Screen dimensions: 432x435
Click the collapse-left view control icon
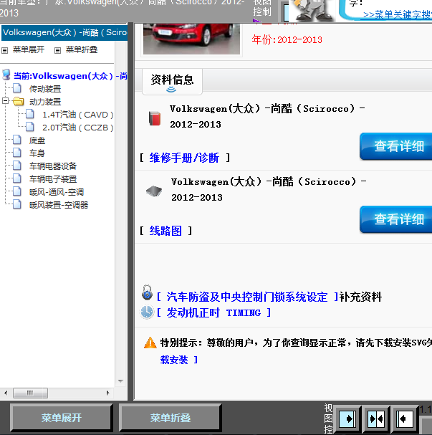point(405,419)
